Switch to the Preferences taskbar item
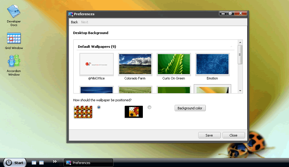Image resolution: width=289 pixels, height=167 pixels. point(89,163)
